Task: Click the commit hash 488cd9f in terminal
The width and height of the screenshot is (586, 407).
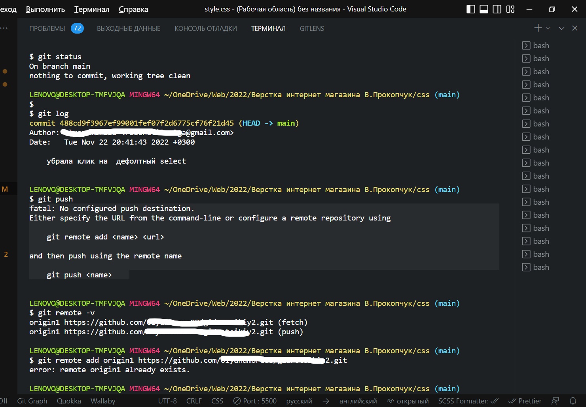Action: point(147,123)
